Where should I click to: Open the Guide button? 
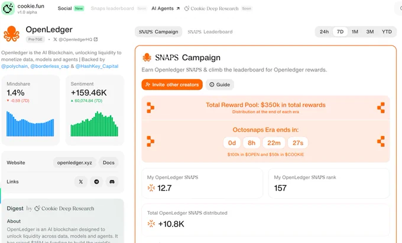click(x=220, y=85)
